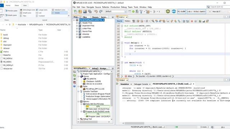Click the stop macro recording square icon

tap(195, 21)
